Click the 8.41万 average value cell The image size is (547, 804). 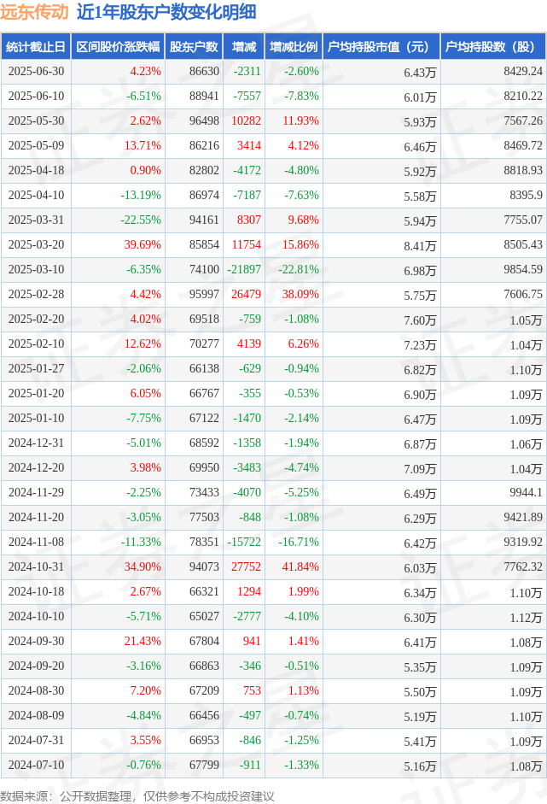point(420,246)
